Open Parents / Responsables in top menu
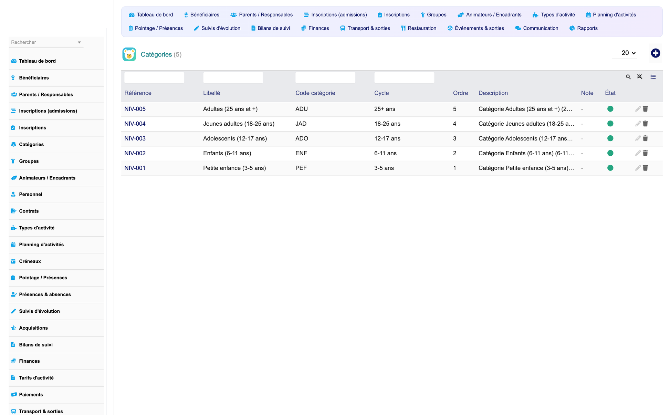 tap(262, 15)
